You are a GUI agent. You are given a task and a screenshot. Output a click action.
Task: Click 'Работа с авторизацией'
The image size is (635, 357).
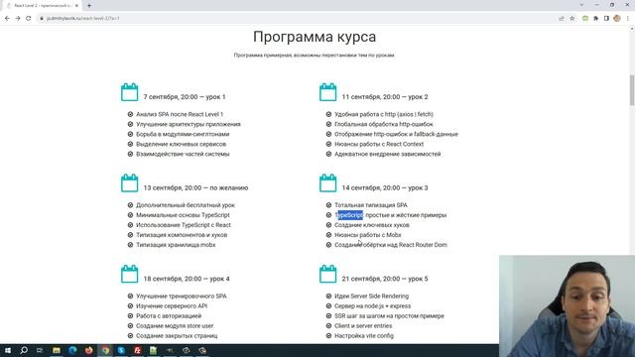pos(169,316)
